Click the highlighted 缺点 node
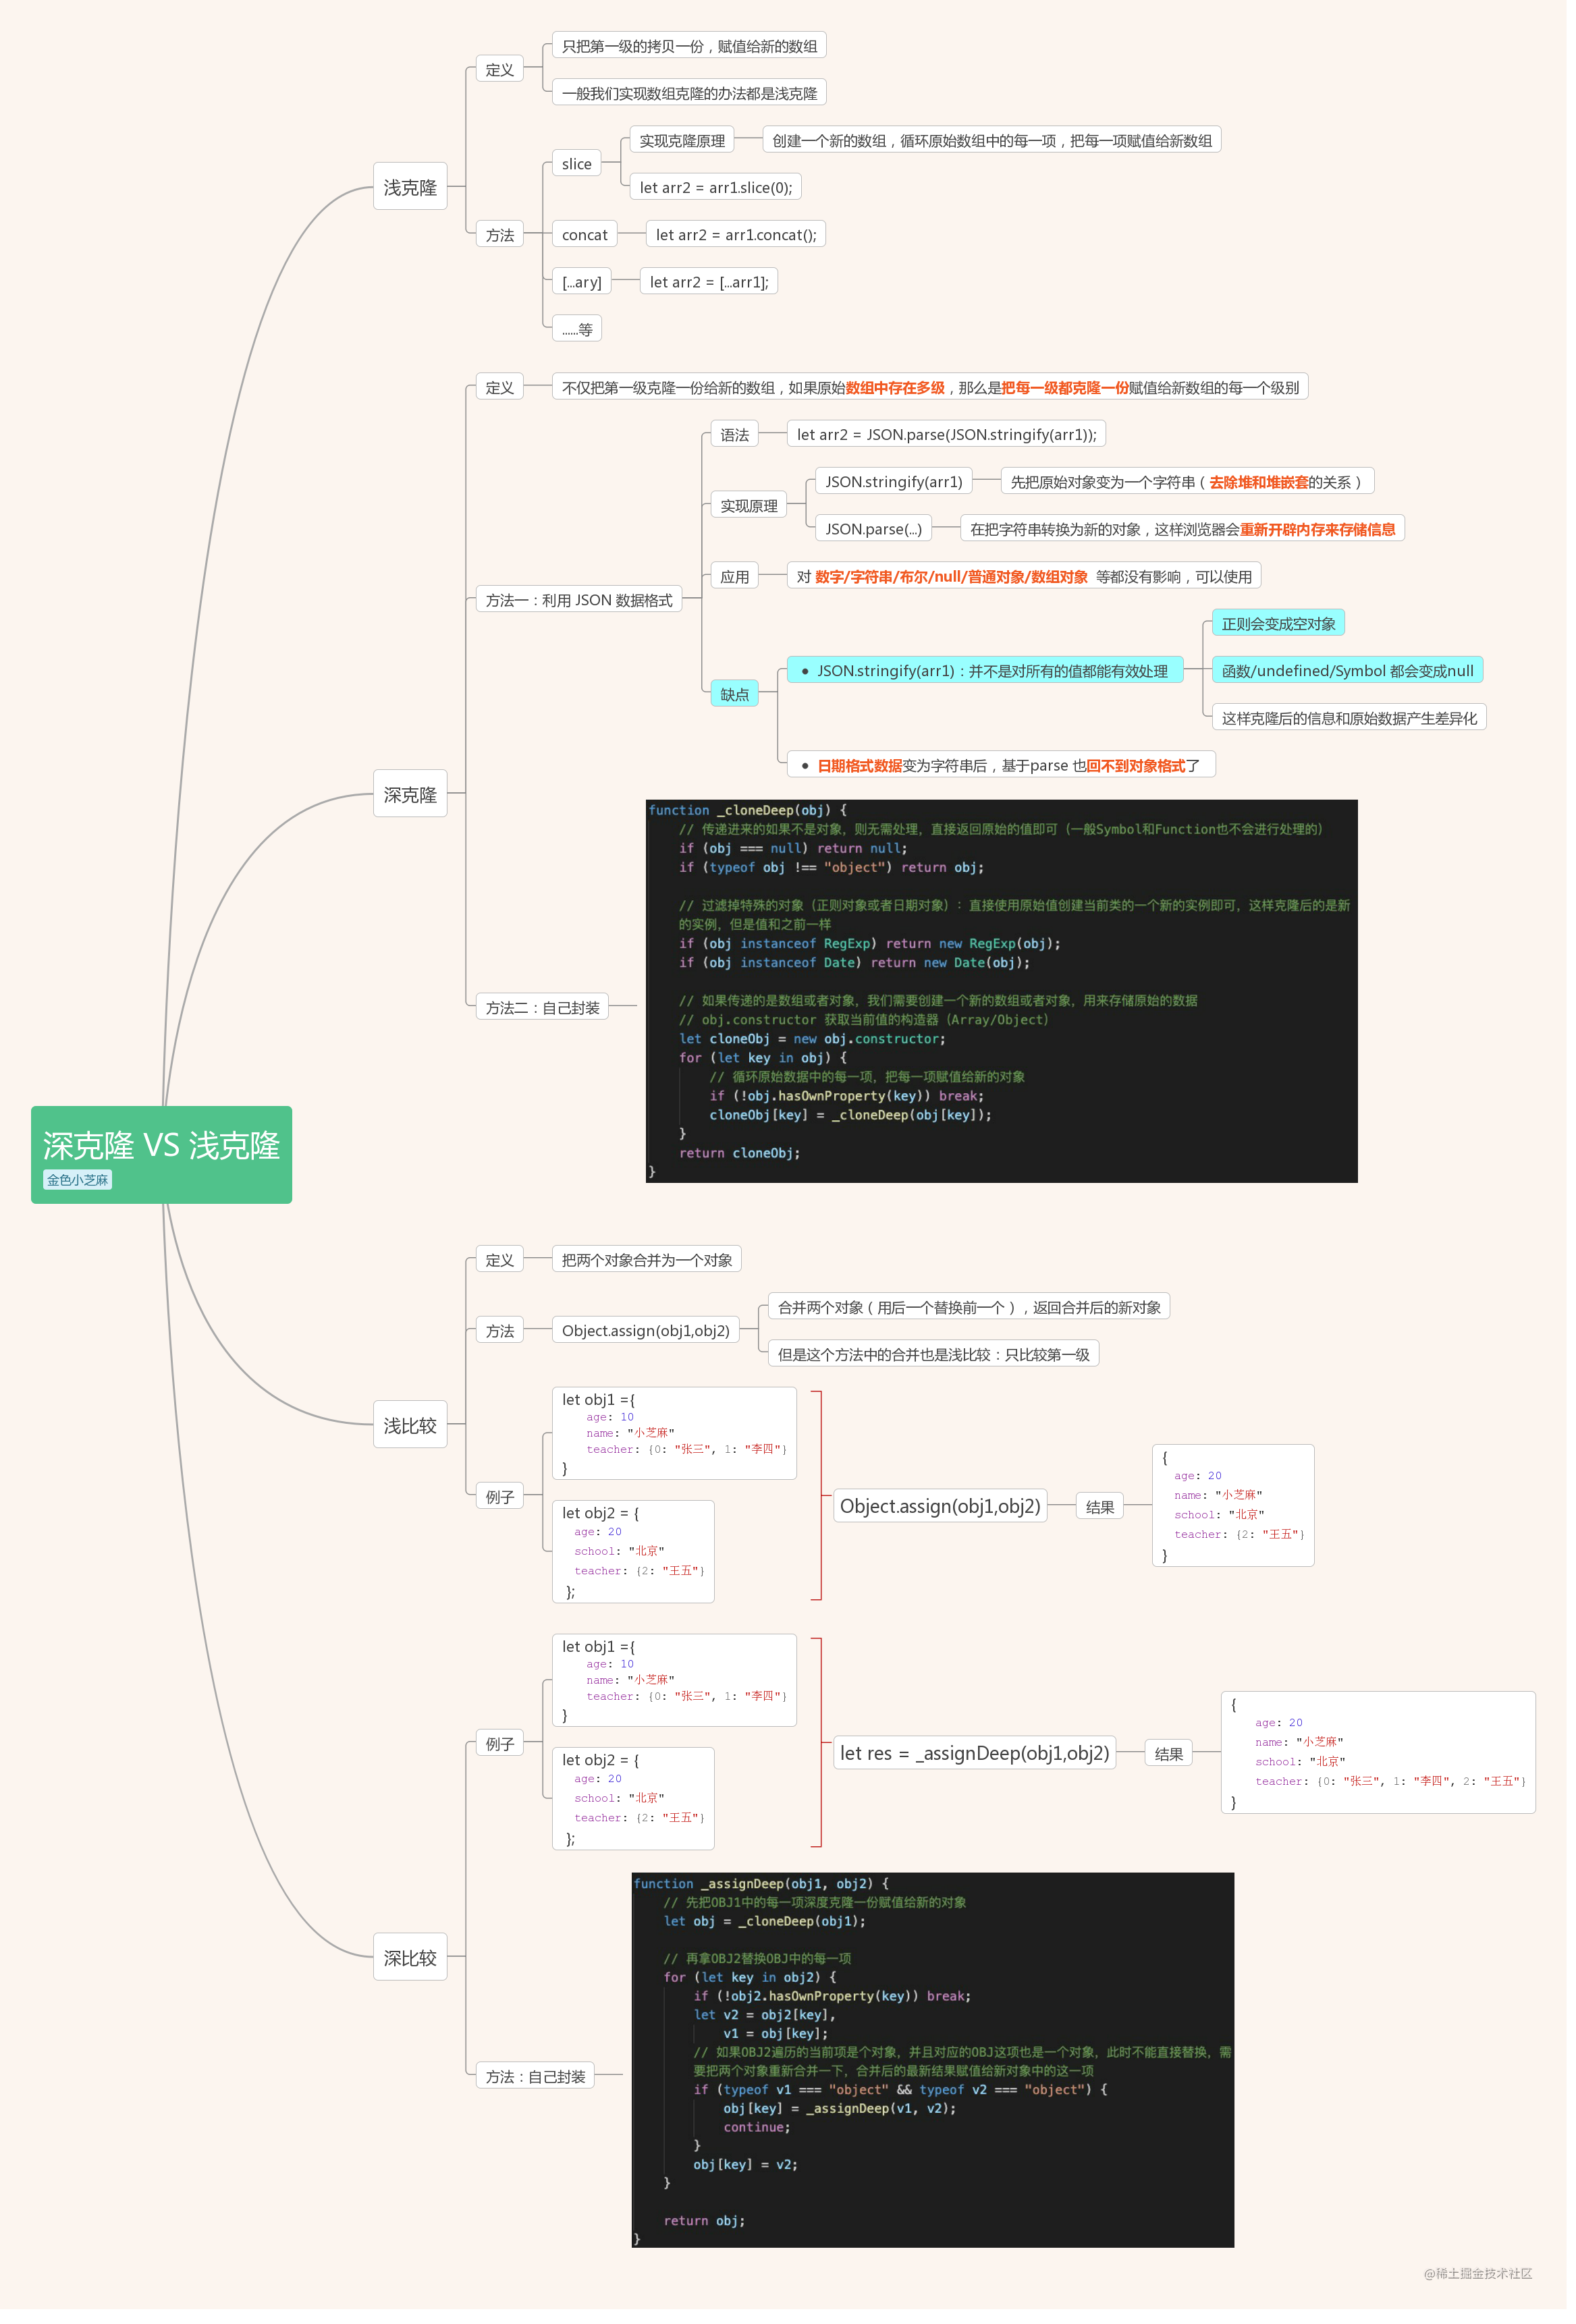This screenshot has width=1576, height=2324. 734,694
